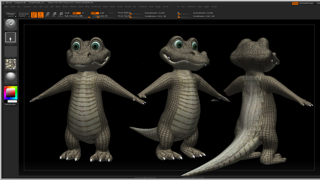
Task: Click the diffuse texture thumbnail
Action: (x=11, y=65)
